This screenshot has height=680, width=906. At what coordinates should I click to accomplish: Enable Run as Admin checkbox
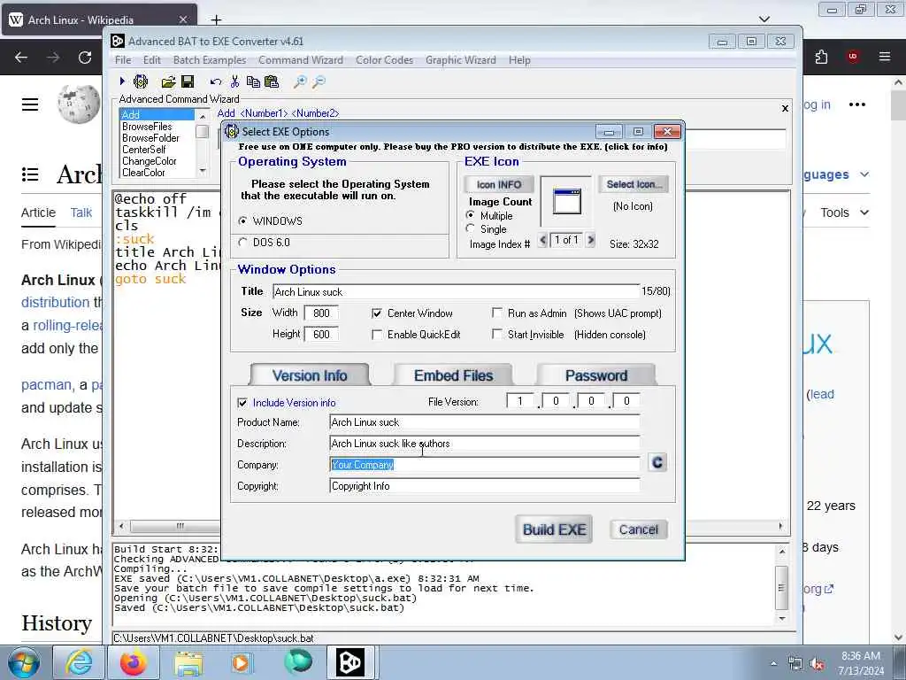497,313
